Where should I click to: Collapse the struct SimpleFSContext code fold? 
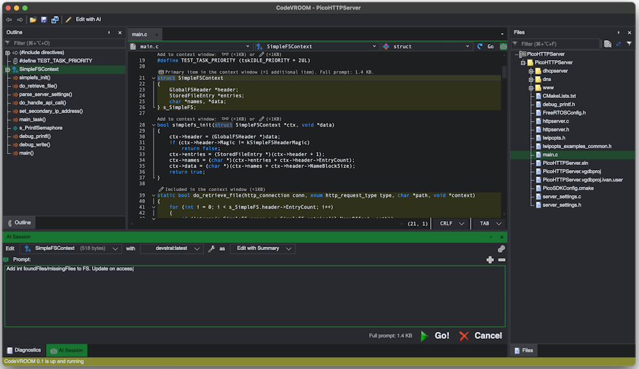(x=153, y=78)
